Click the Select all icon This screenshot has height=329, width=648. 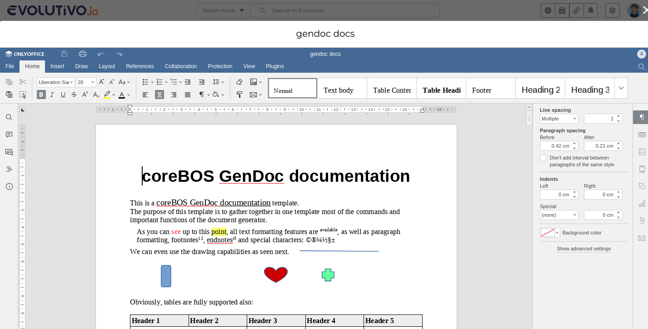tap(23, 95)
